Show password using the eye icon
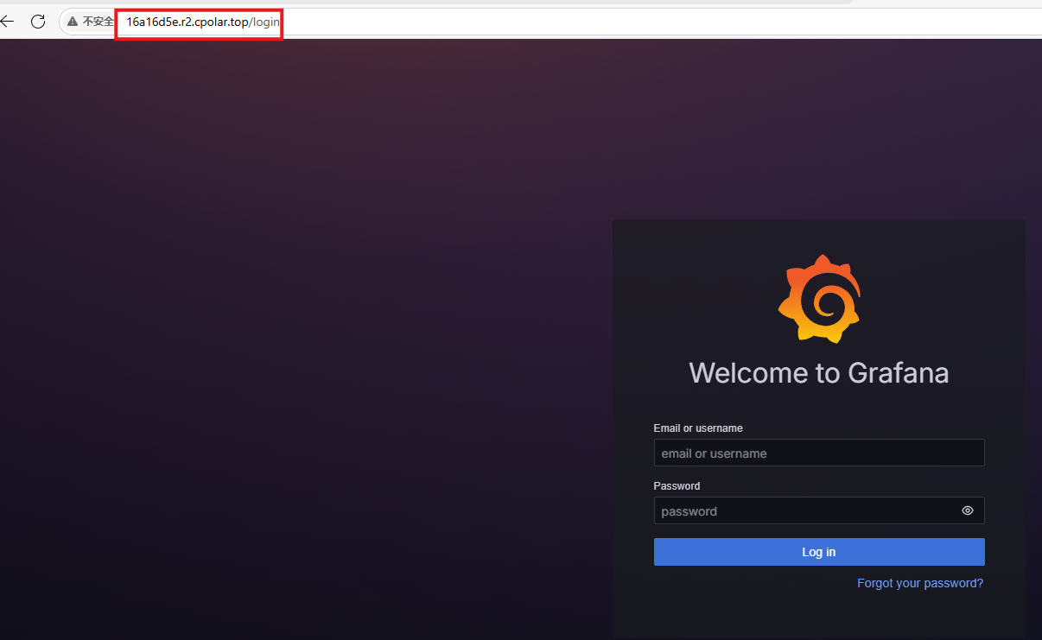 point(967,510)
